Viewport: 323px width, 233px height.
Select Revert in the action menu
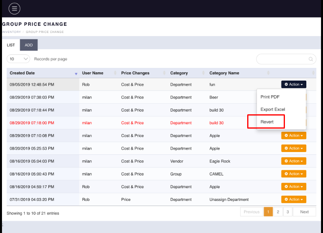pos(267,122)
